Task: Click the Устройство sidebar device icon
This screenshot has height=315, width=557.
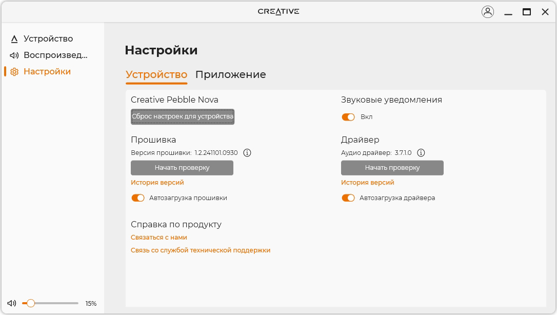Action: coord(14,39)
